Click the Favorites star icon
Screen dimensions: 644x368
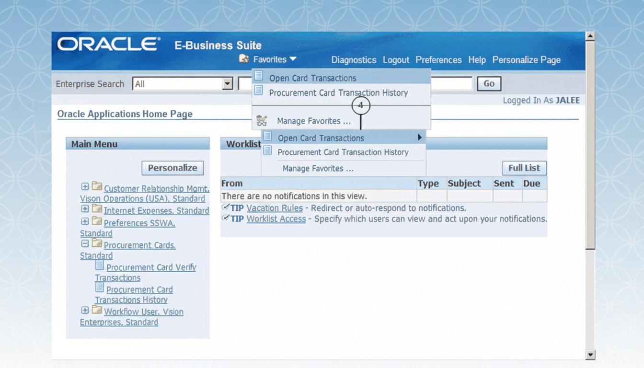(243, 59)
